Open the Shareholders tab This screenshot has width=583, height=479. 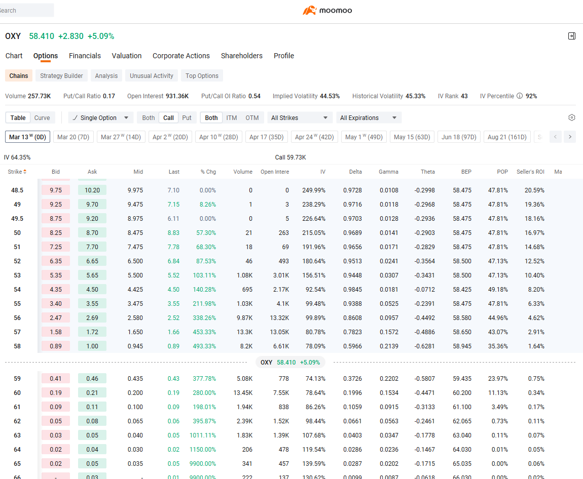pos(242,56)
